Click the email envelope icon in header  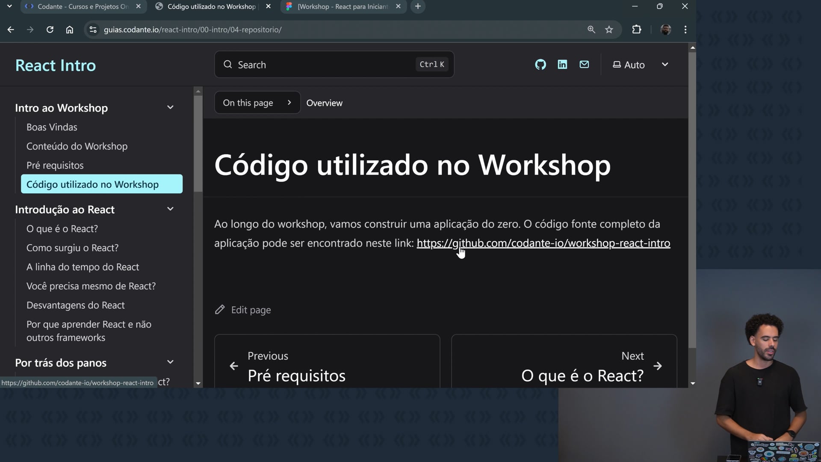584,65
